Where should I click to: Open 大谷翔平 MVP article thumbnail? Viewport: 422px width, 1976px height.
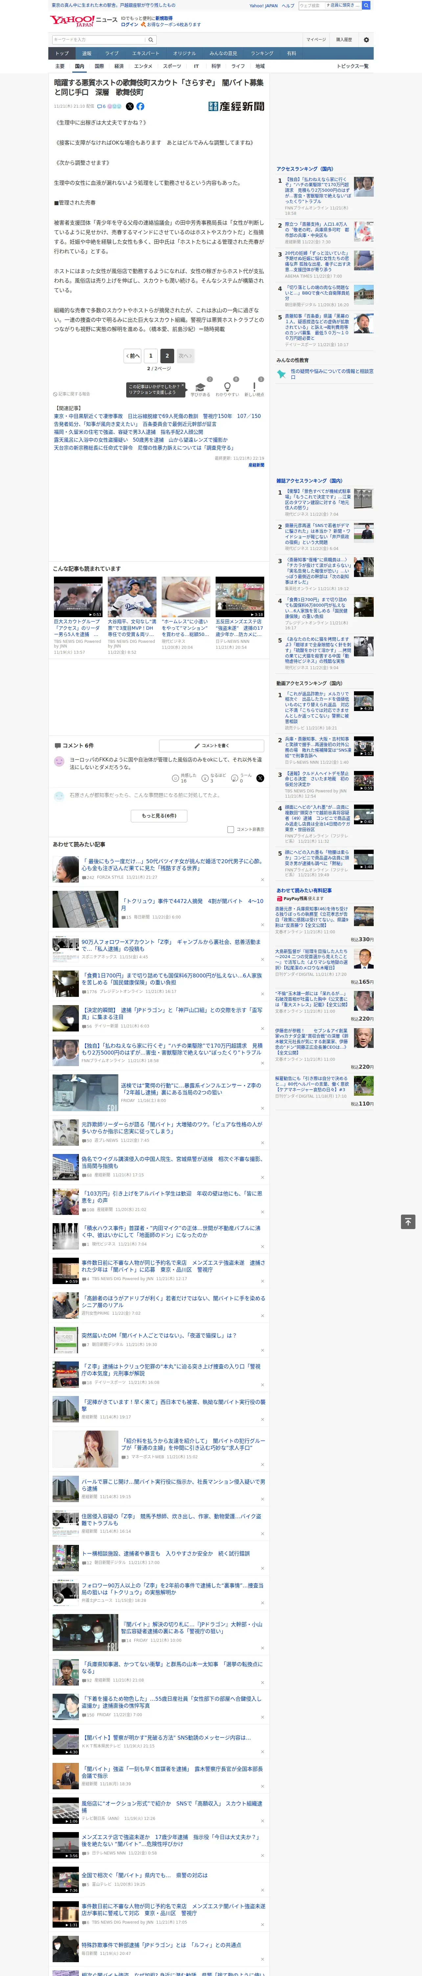pyautogui.click(x=132, y=597)
